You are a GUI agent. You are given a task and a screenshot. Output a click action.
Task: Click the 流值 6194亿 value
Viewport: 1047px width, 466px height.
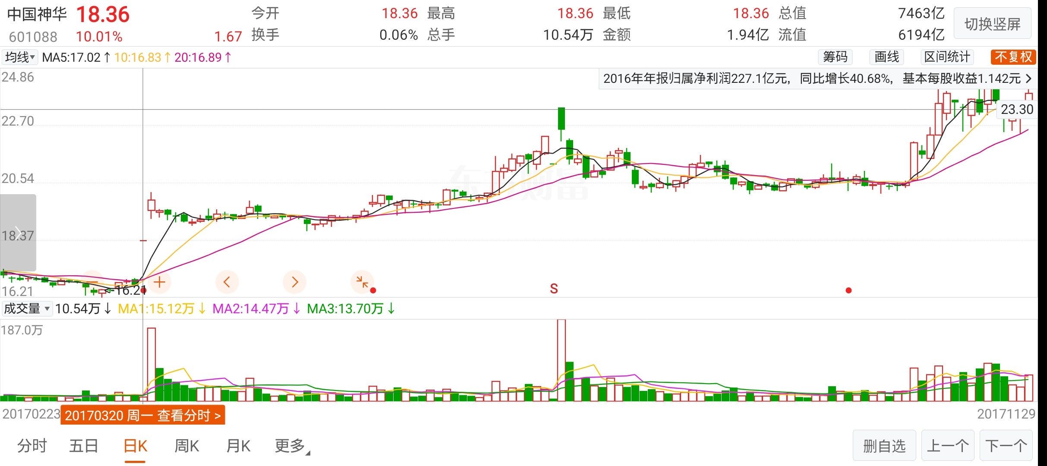click(921, 35)
